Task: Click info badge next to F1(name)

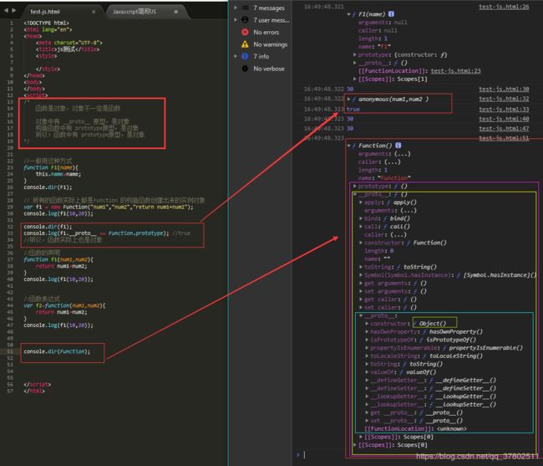Action: click(x=391, y=14)
